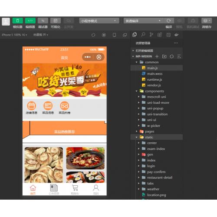Click the Docker whale sidebar icon
Image resolution: width=217 pixels, height=217 pixels.
click(177, 35)
